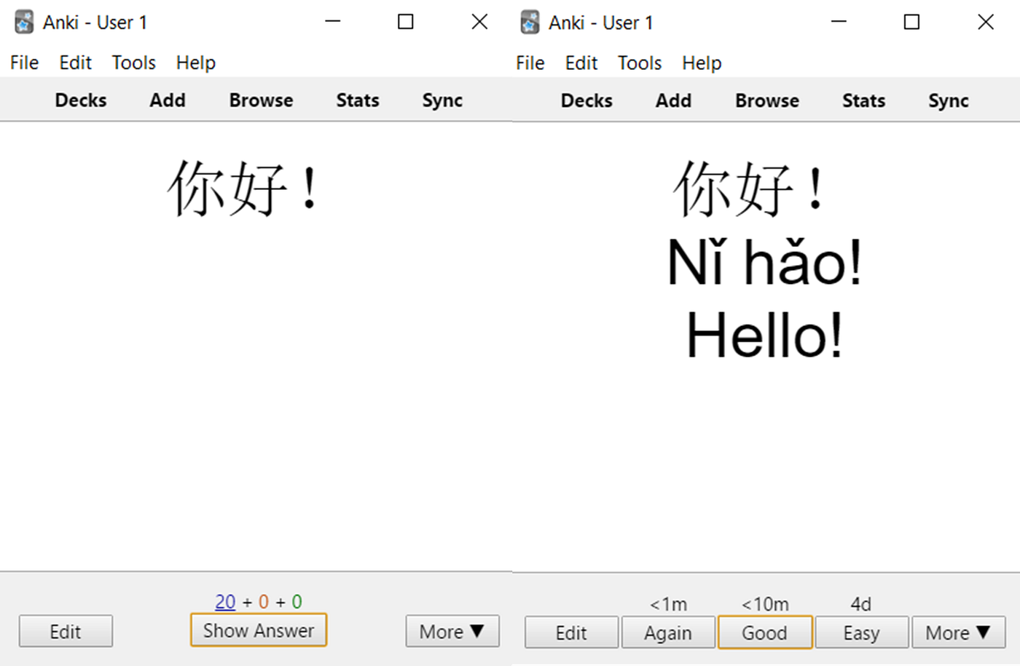This screenshot has width=1020, height=666.
Task: Click the Anki app icon in the right title bar
Action: tap(529, 22)
